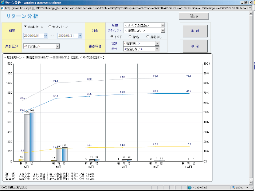Select the 全国リターン radio button
The width and height of the screenshot is (255, 191).
click(50, 27)
